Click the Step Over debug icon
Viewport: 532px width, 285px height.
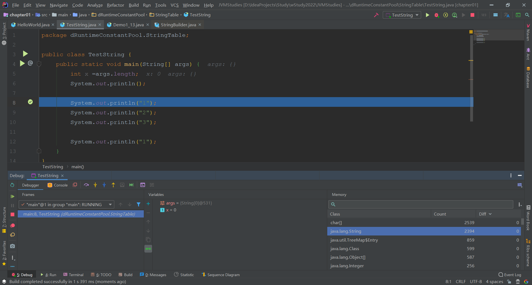86,185
